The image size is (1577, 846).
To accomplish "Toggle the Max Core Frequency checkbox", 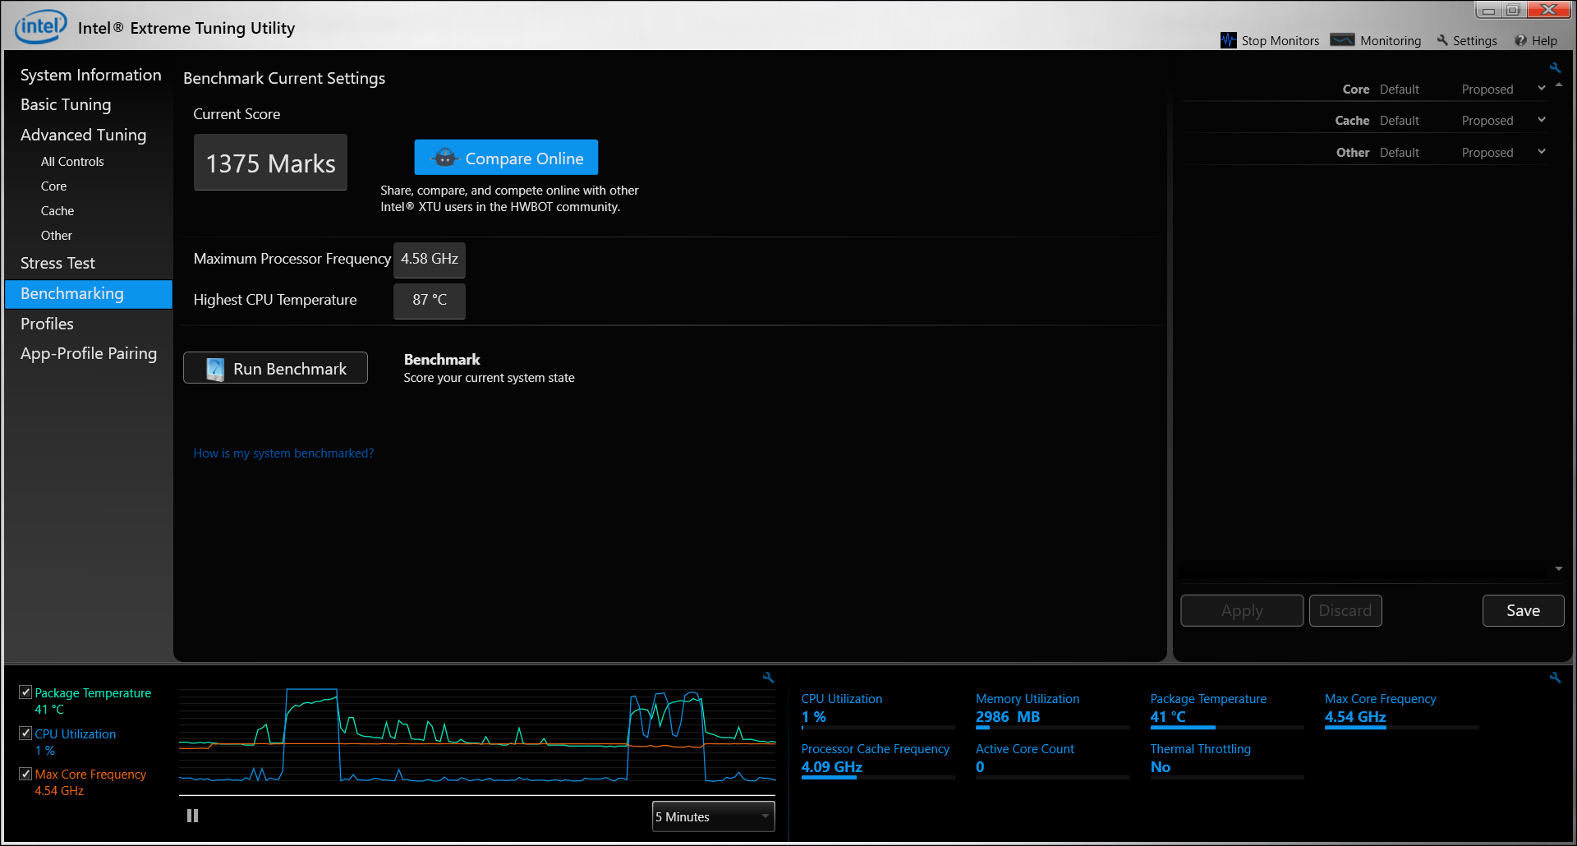I will point(25,774).
